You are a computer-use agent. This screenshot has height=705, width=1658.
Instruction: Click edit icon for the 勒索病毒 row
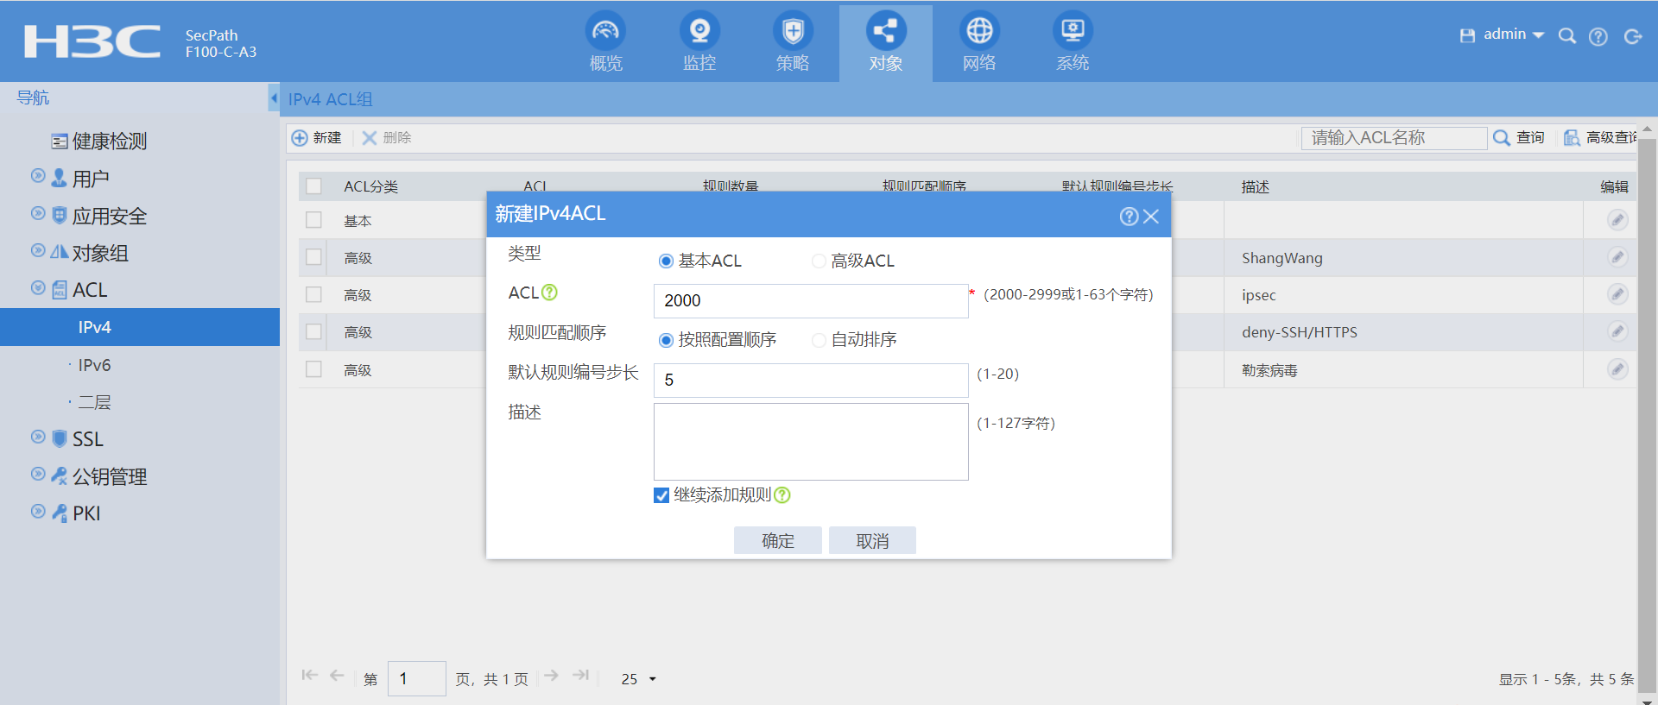[1617, 369]
